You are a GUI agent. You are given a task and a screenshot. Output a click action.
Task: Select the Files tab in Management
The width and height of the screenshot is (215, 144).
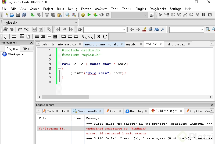[26, 49]
